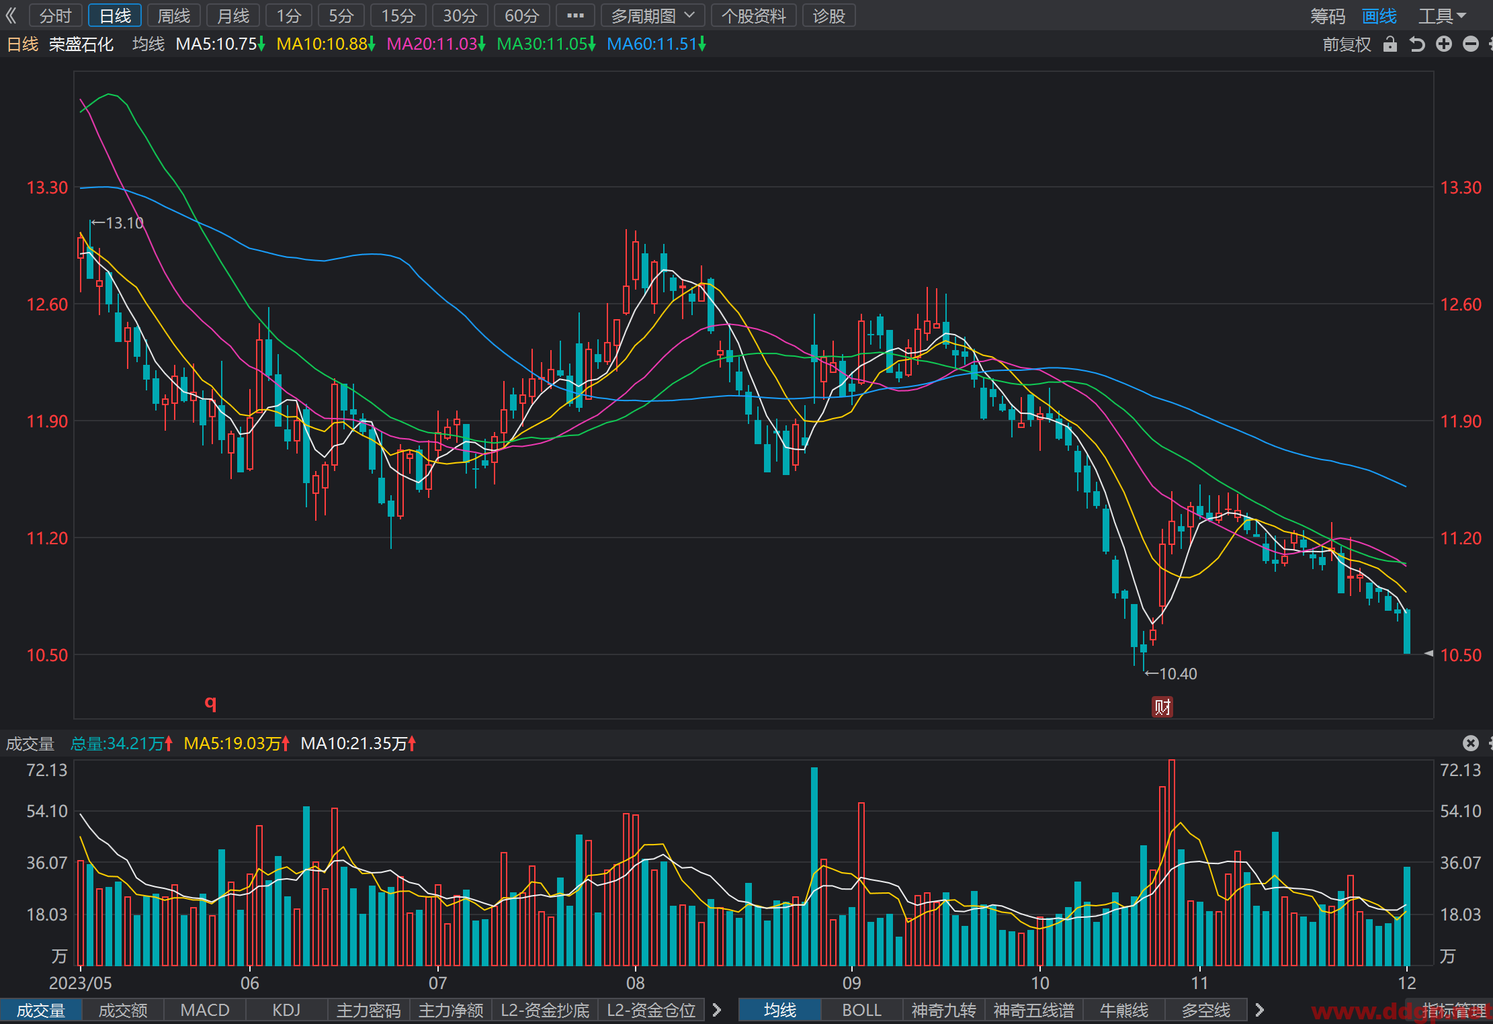Click the lock icon beside 前复权
The height and width of the screenshot is (1024, 1493).
(x=1390, y=44)
